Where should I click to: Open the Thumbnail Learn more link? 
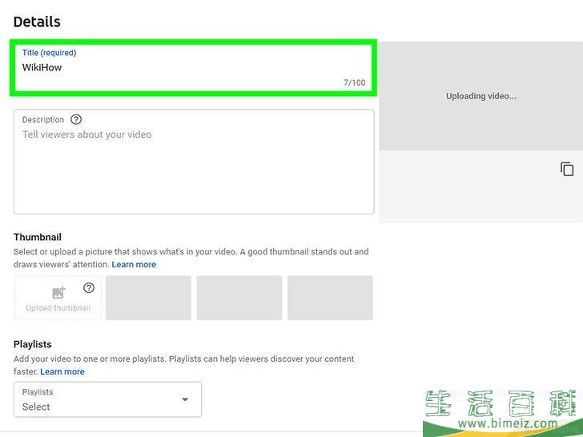click(134, 265)
